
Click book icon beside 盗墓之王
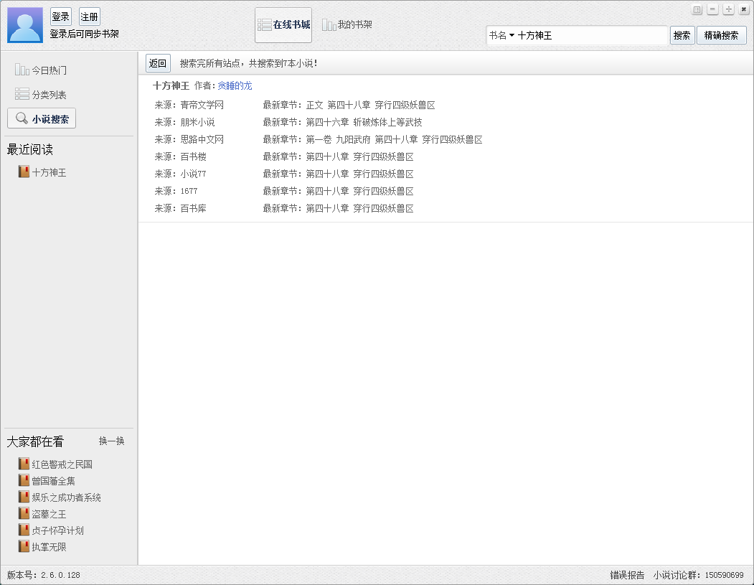coord(24,513)
